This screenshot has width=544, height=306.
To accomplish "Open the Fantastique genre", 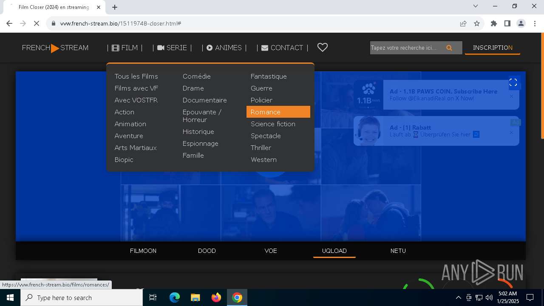I will click(269, 76).
